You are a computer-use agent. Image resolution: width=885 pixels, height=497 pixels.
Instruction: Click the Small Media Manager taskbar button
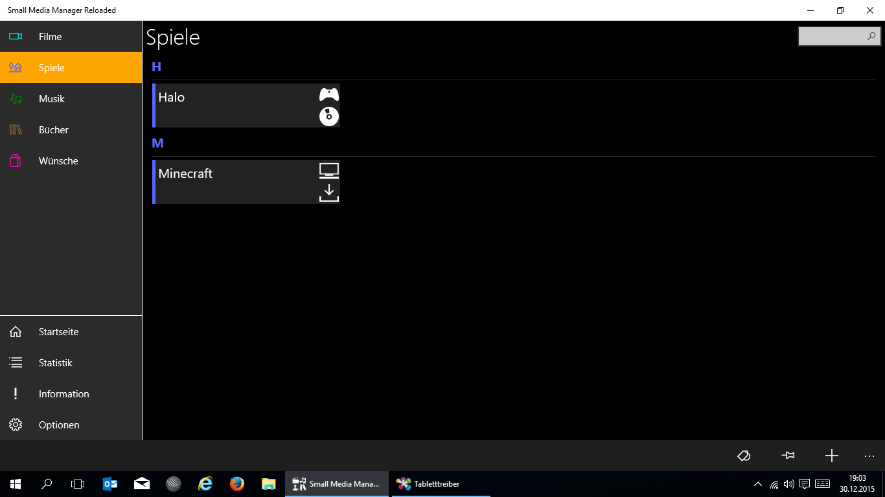tap(337, 484)
